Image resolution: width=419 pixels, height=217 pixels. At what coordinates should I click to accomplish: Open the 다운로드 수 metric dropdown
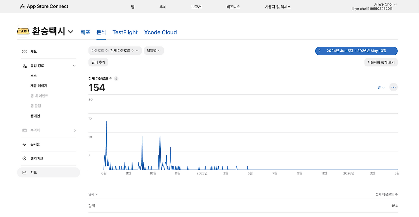[x=115, y=51]
